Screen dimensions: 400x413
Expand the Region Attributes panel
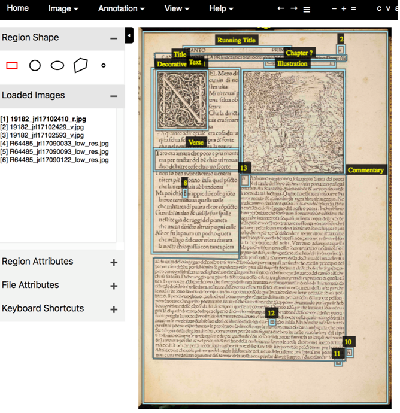(113, 262)
